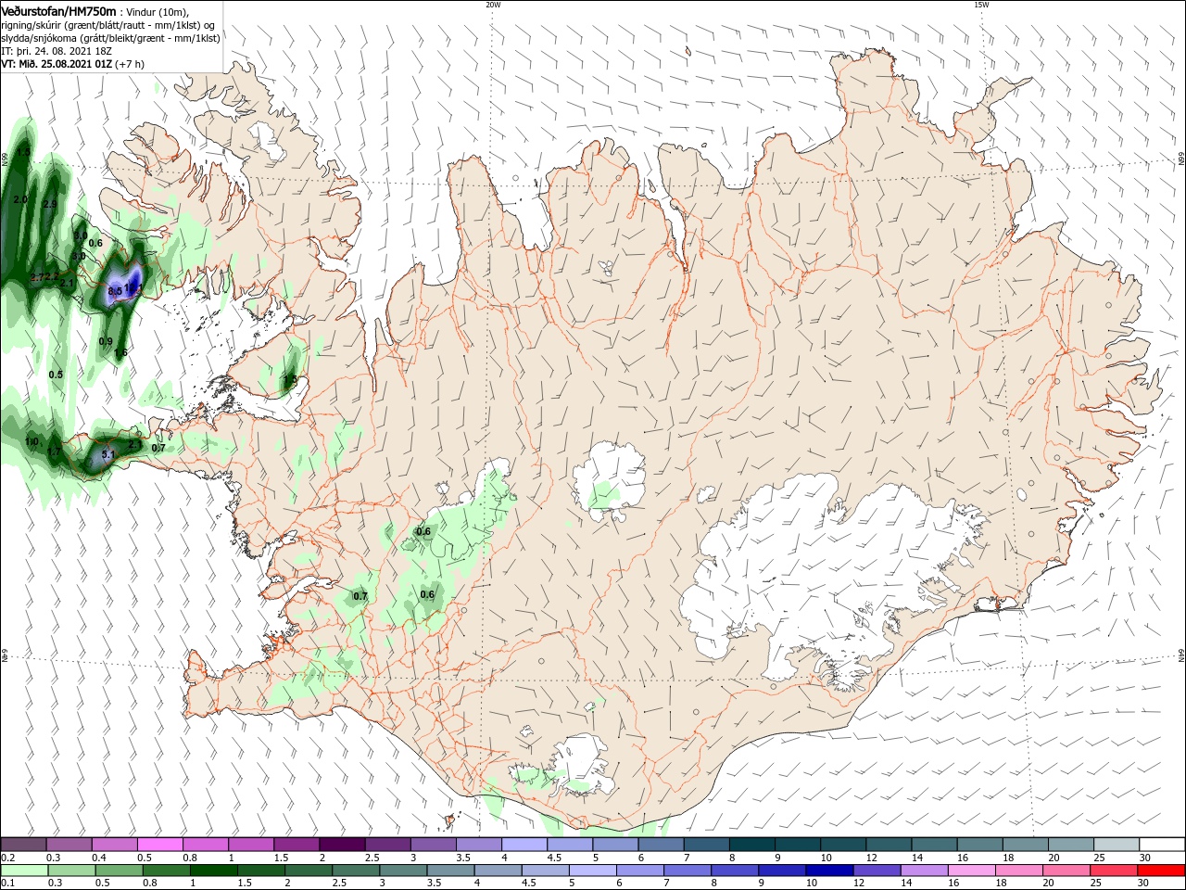The width and height of the screenshot is (1186, 890).
Task: Click the 'rigning/skúrir' legend description line
Action: (109, 25)
